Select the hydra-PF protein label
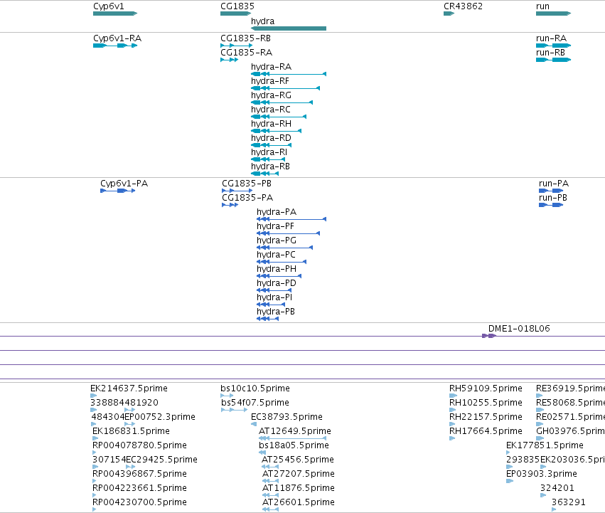Viewport: 605px width, 513px height. [275, 226]
